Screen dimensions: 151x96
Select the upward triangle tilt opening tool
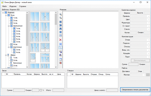60,29
